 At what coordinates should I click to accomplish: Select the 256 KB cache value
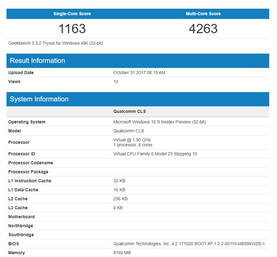120,199
